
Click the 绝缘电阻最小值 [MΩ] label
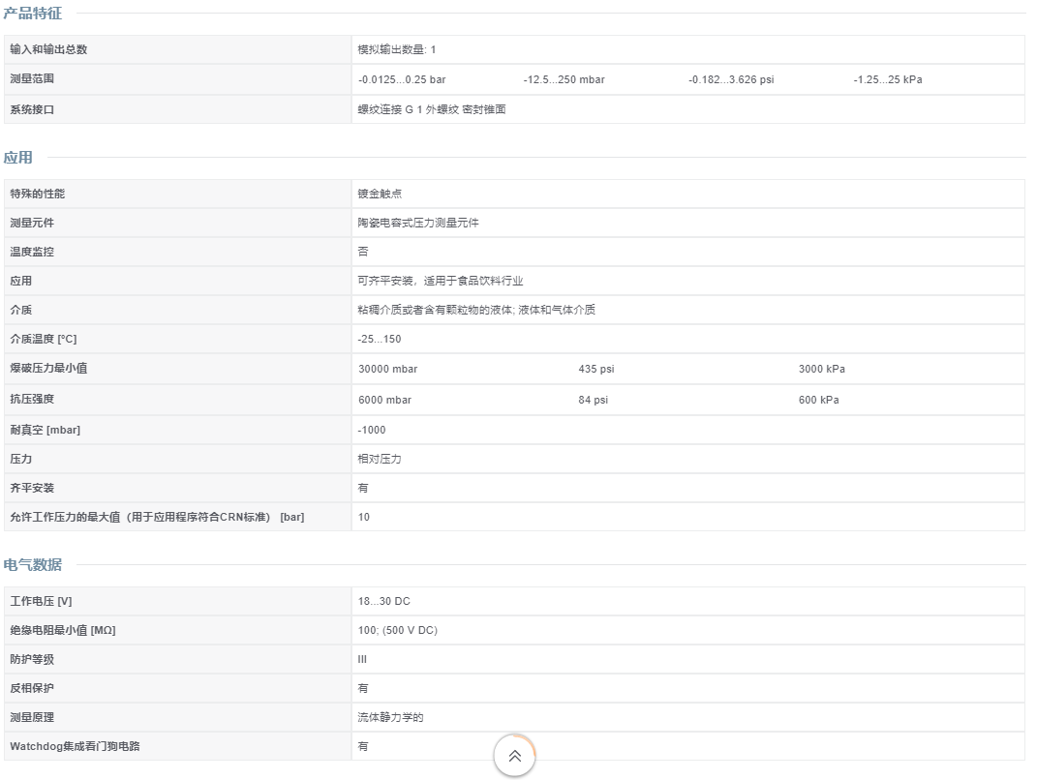(x=63, y=630)
